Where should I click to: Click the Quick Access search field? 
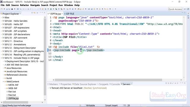[x=175, y=9]
